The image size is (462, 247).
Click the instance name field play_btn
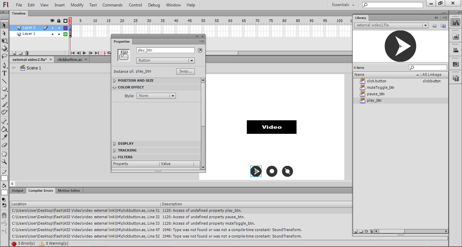165,50
